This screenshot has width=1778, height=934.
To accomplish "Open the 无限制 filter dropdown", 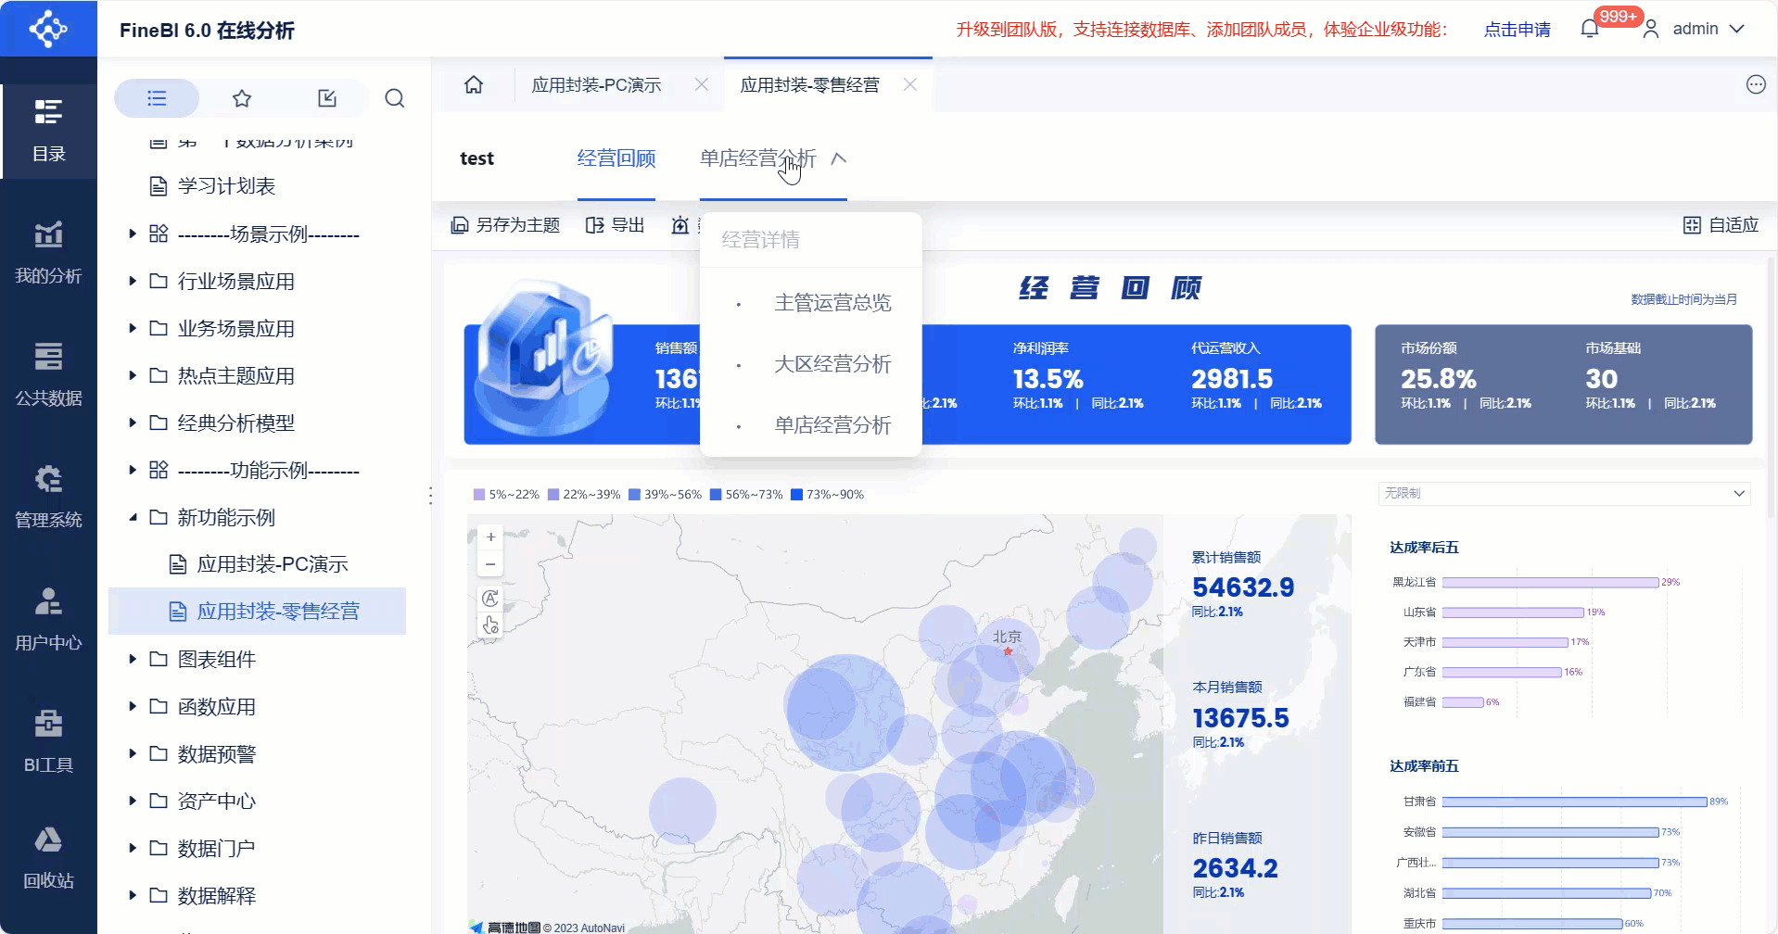I will pyautogui.click(x=1564, y=494).
